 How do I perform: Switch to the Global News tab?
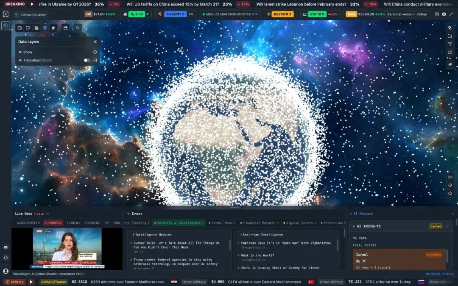(222, 223)
